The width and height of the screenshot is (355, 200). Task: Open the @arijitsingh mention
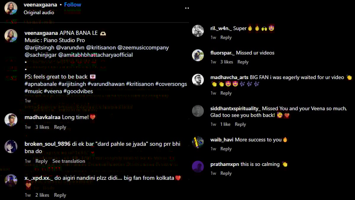click(x=40, y=47)
